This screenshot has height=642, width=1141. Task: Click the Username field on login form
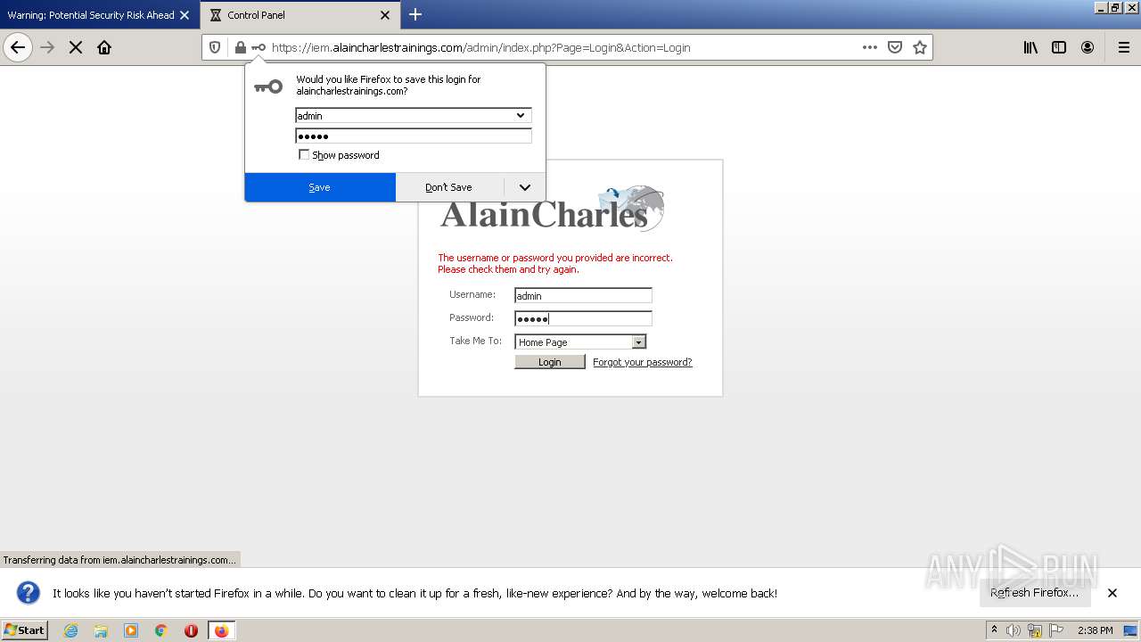[583, 295]
